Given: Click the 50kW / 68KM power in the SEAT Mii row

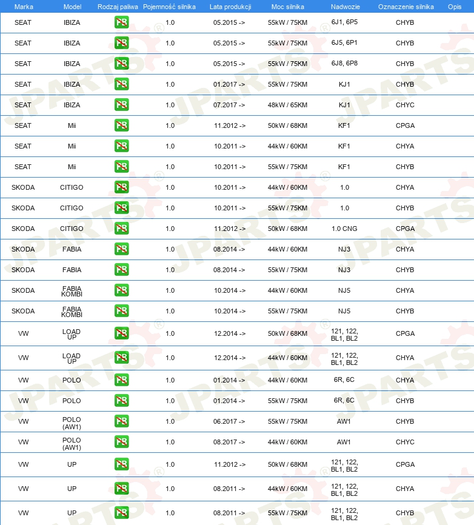Looking at the screenshot, I should [287, 125].
